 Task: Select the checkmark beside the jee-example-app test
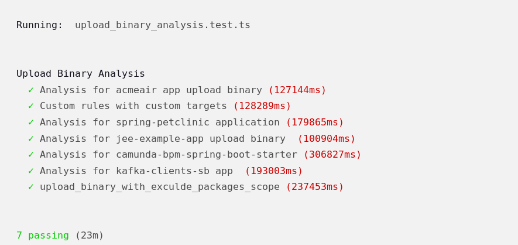(x=31, y=139)
